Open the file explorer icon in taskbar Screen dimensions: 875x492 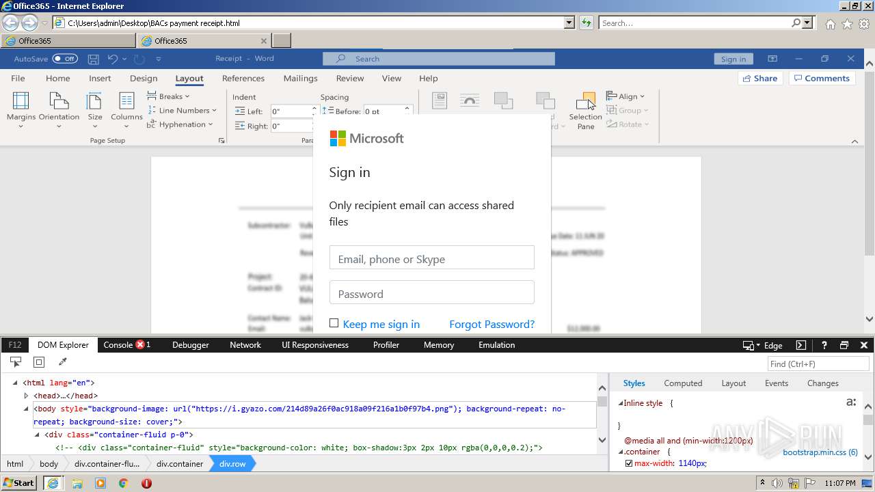pyautogui.click(x=77, y=483)
